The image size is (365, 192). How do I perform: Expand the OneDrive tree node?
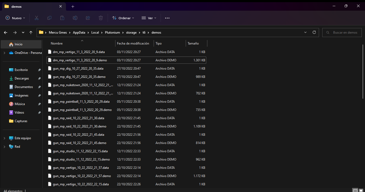(x=4, y=53)
